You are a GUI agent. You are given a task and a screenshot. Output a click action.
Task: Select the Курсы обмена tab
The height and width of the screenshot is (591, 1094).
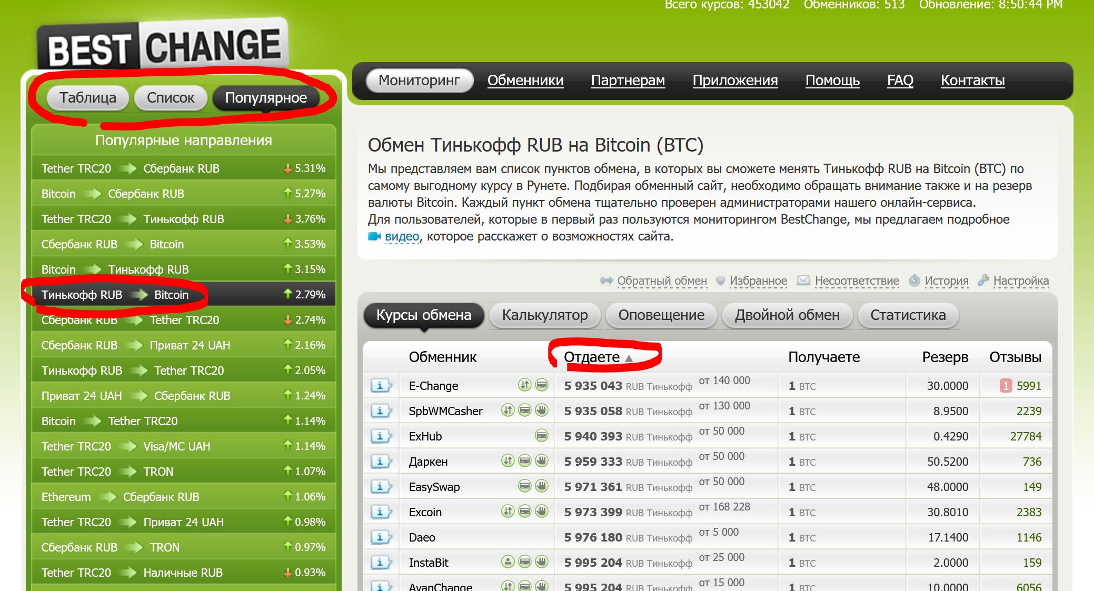[424, 315]
